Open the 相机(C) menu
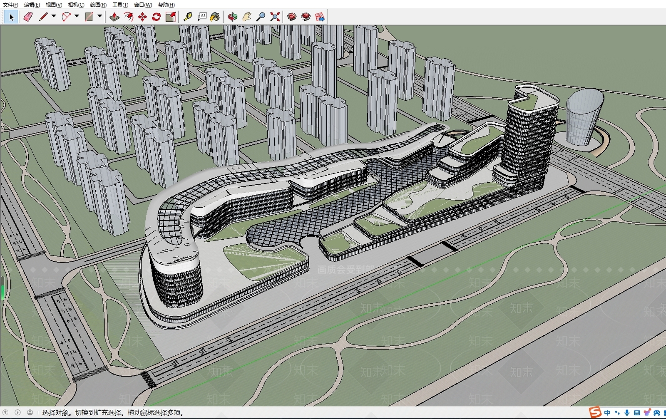The height and width of the screenshot is (419, 666). 76,5
